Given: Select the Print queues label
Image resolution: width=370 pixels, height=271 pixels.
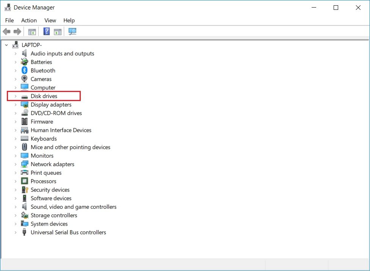Looking at the screenshot, I should pyautogui.click(x=46, y=173).
